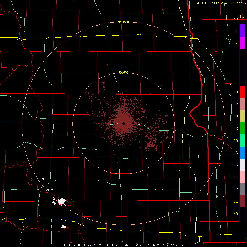The height and width of the screenshot is (247, 247).
Task: Click the HHC product label
Action: (241, 16)
